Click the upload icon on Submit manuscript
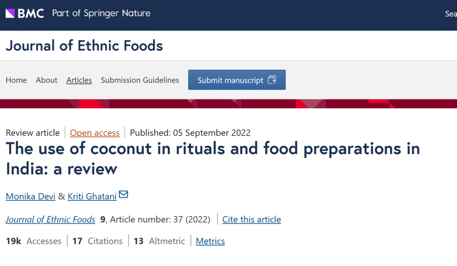457x266 pixels. point(272,80)
